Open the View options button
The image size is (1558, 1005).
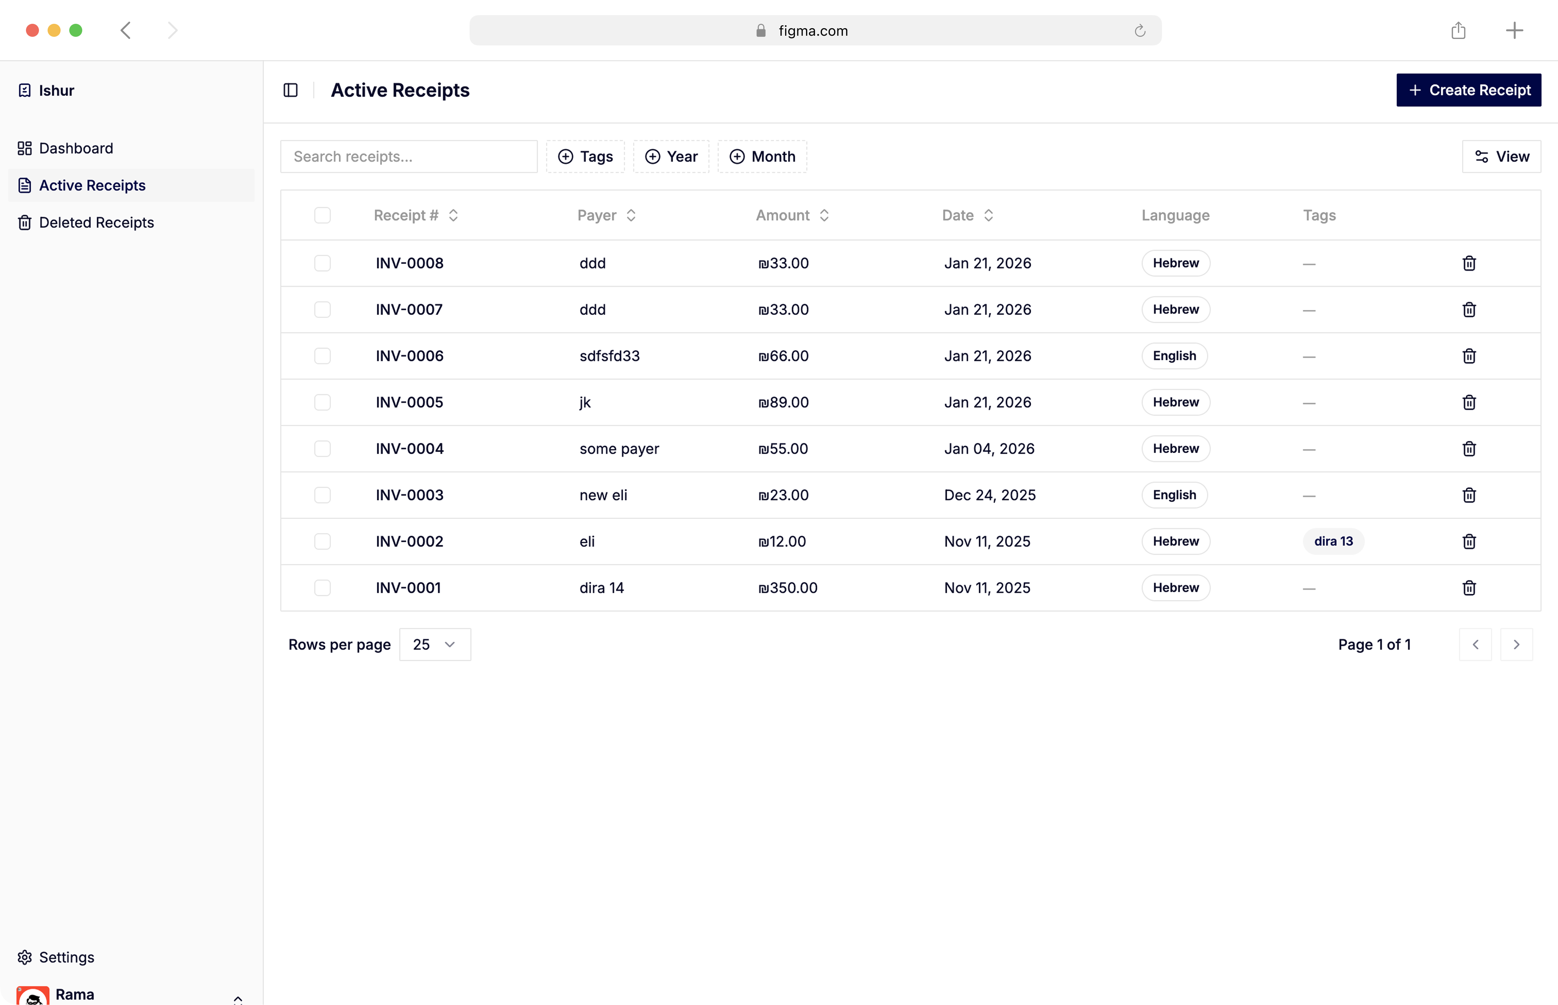(1501, 156)
